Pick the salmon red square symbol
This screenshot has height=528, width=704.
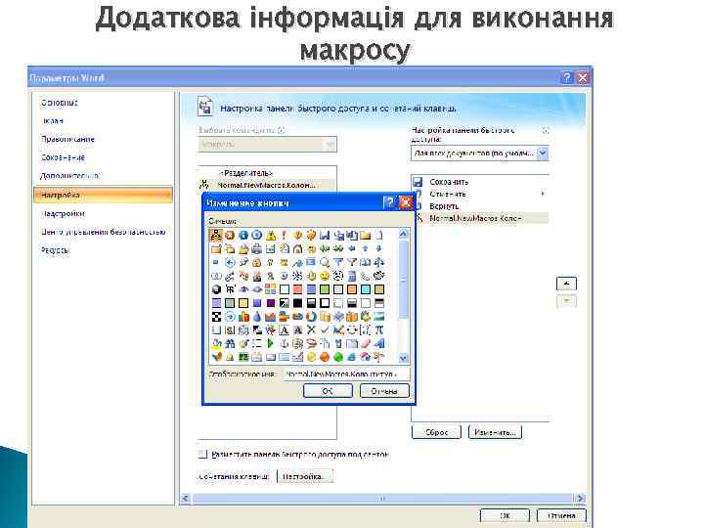click(x=297, y=289)
